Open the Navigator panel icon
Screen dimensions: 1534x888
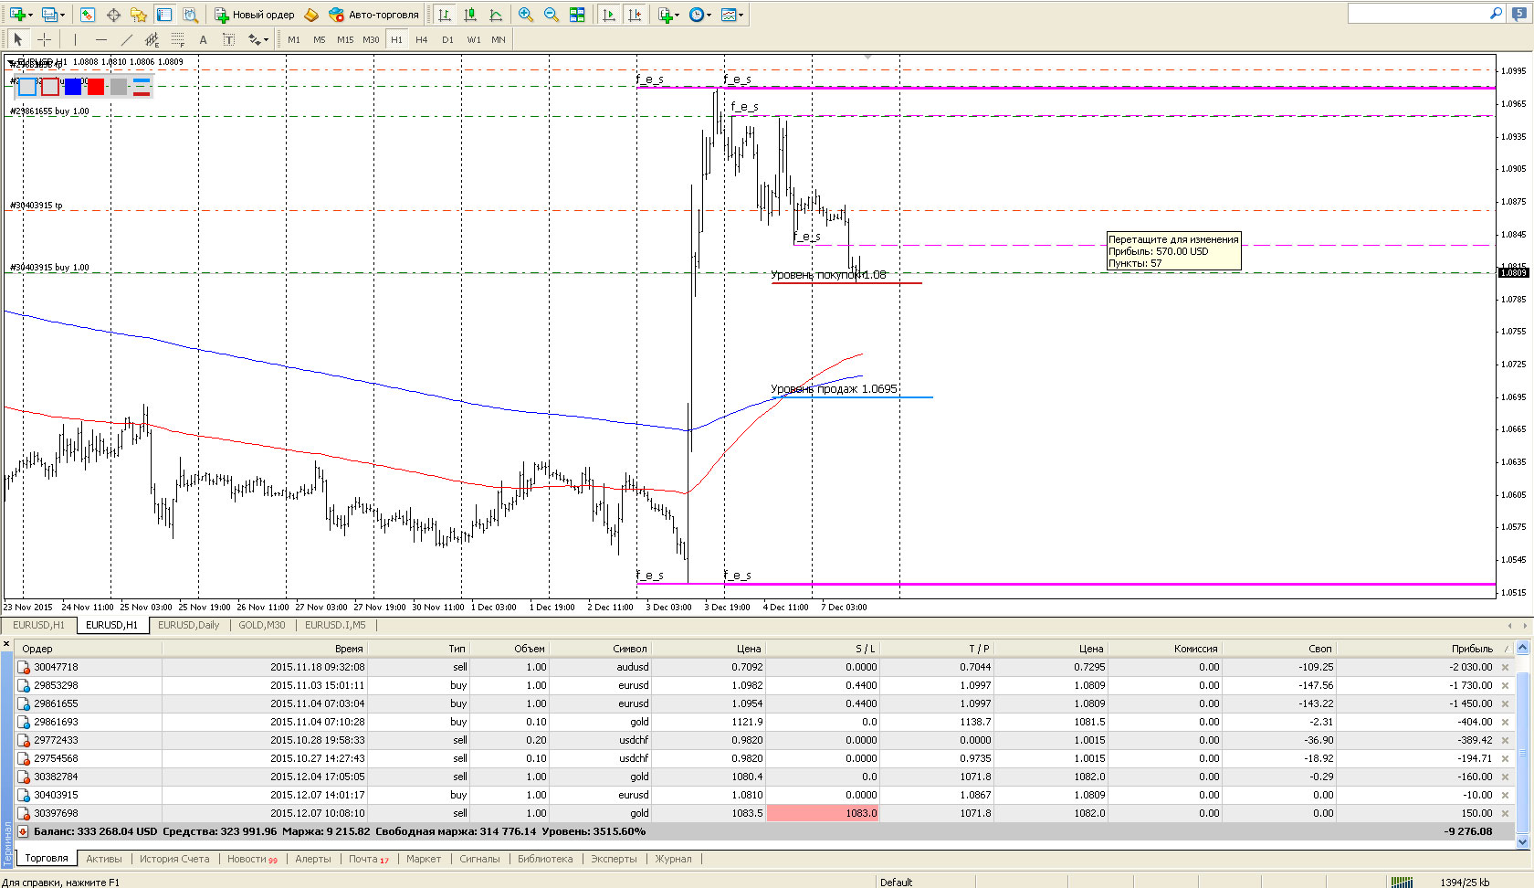(139, 15)
